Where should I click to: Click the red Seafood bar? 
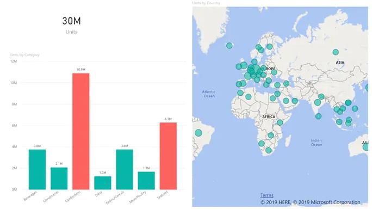[x=168, y=156]
